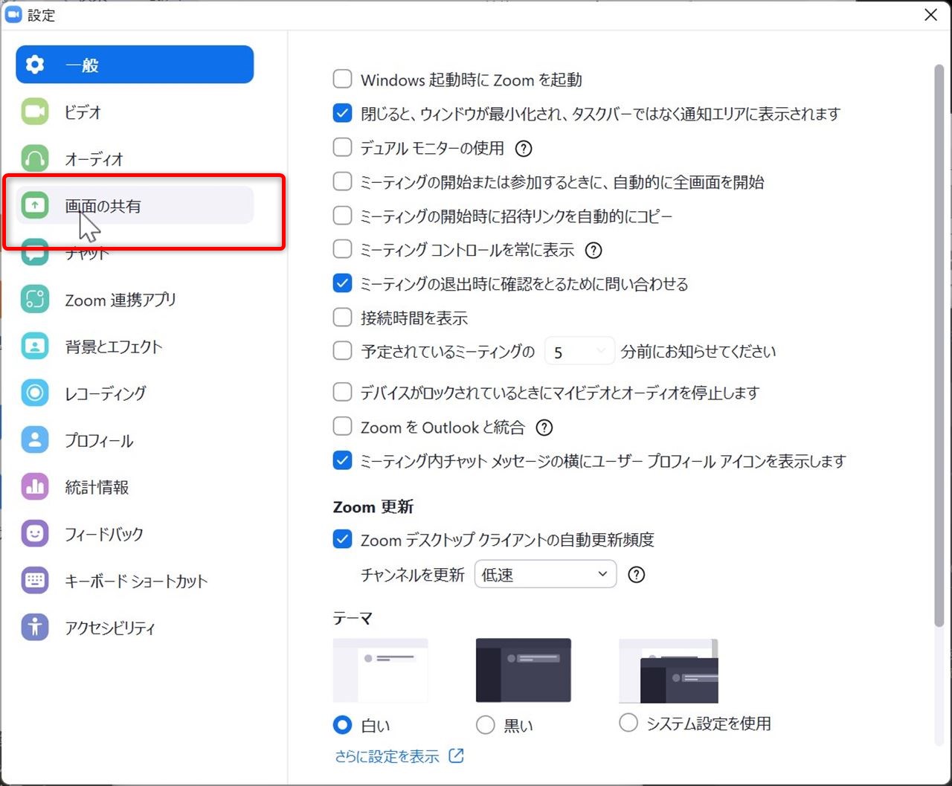Open the Zoom 連携アプリ tab
This screenshot has height=786, width=952.
(135, 299)
